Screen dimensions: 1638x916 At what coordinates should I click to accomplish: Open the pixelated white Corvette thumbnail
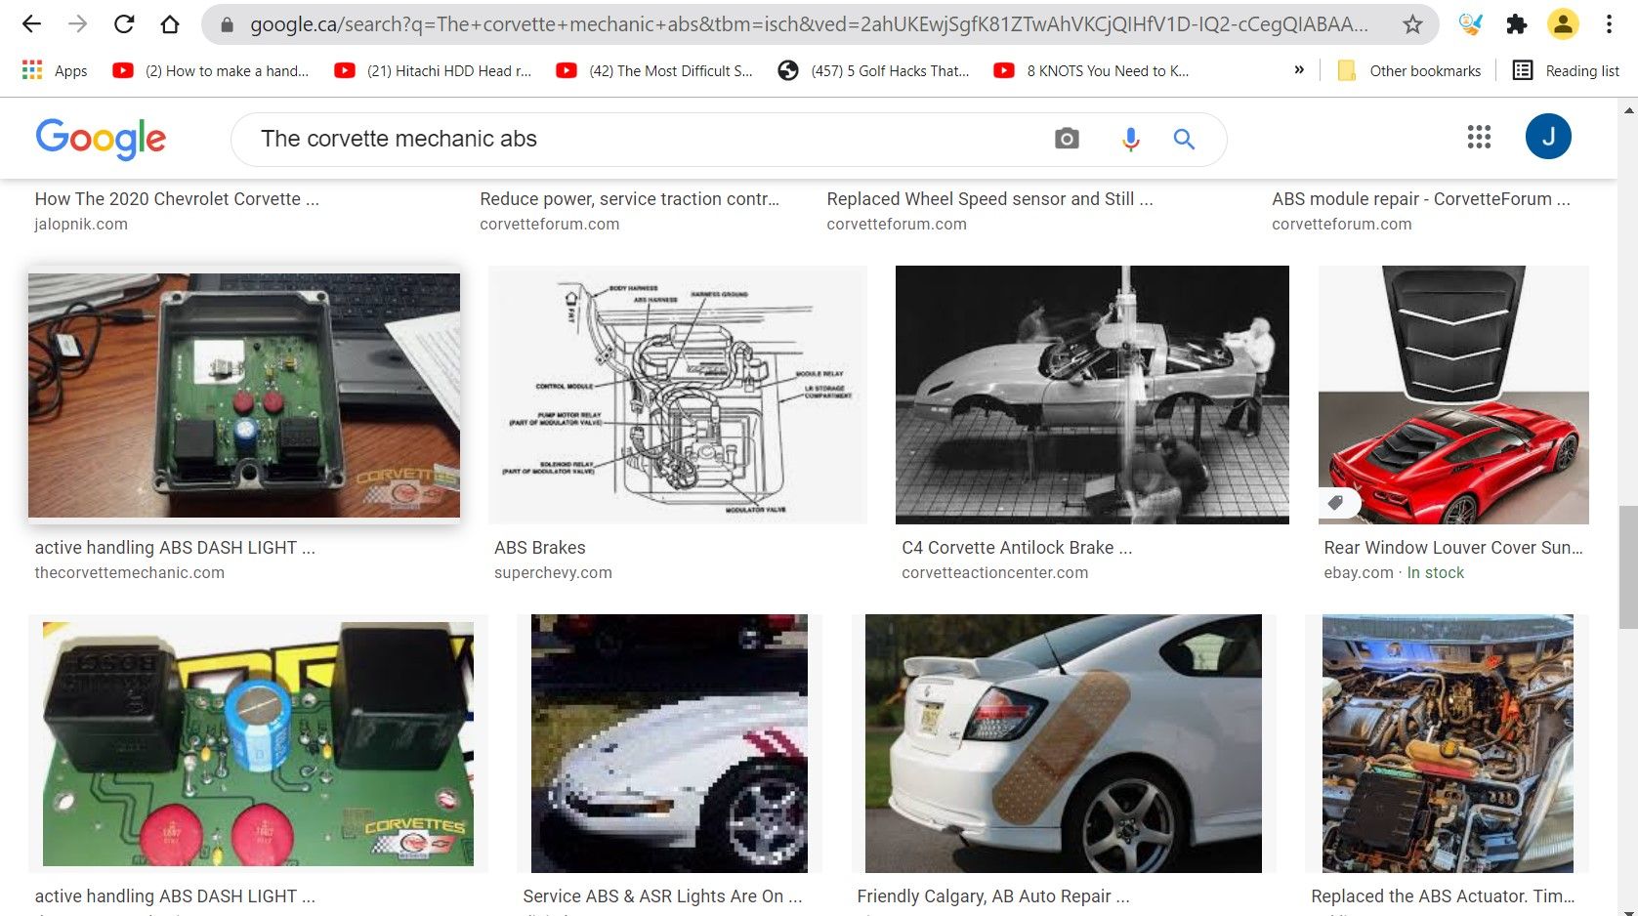(669, 743)
